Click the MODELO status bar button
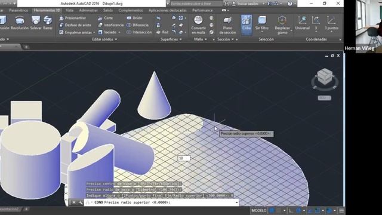Image resolution: width=382 pixels, height=215 pixels. 258,210
